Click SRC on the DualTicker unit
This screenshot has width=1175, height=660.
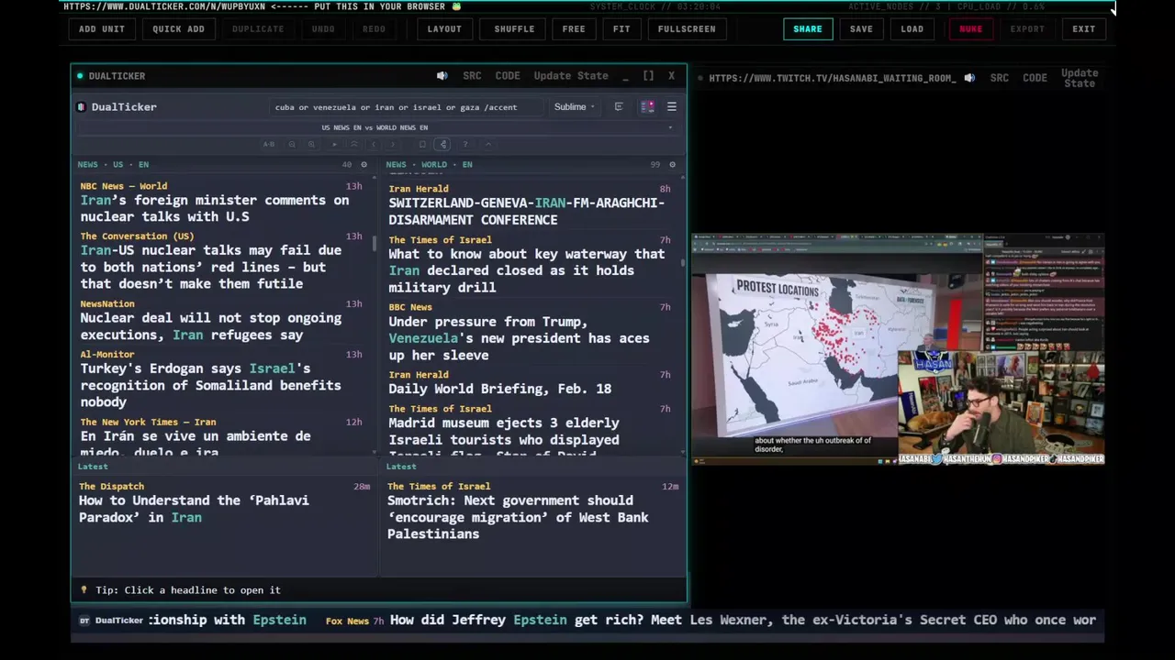(x=472, y=76)
